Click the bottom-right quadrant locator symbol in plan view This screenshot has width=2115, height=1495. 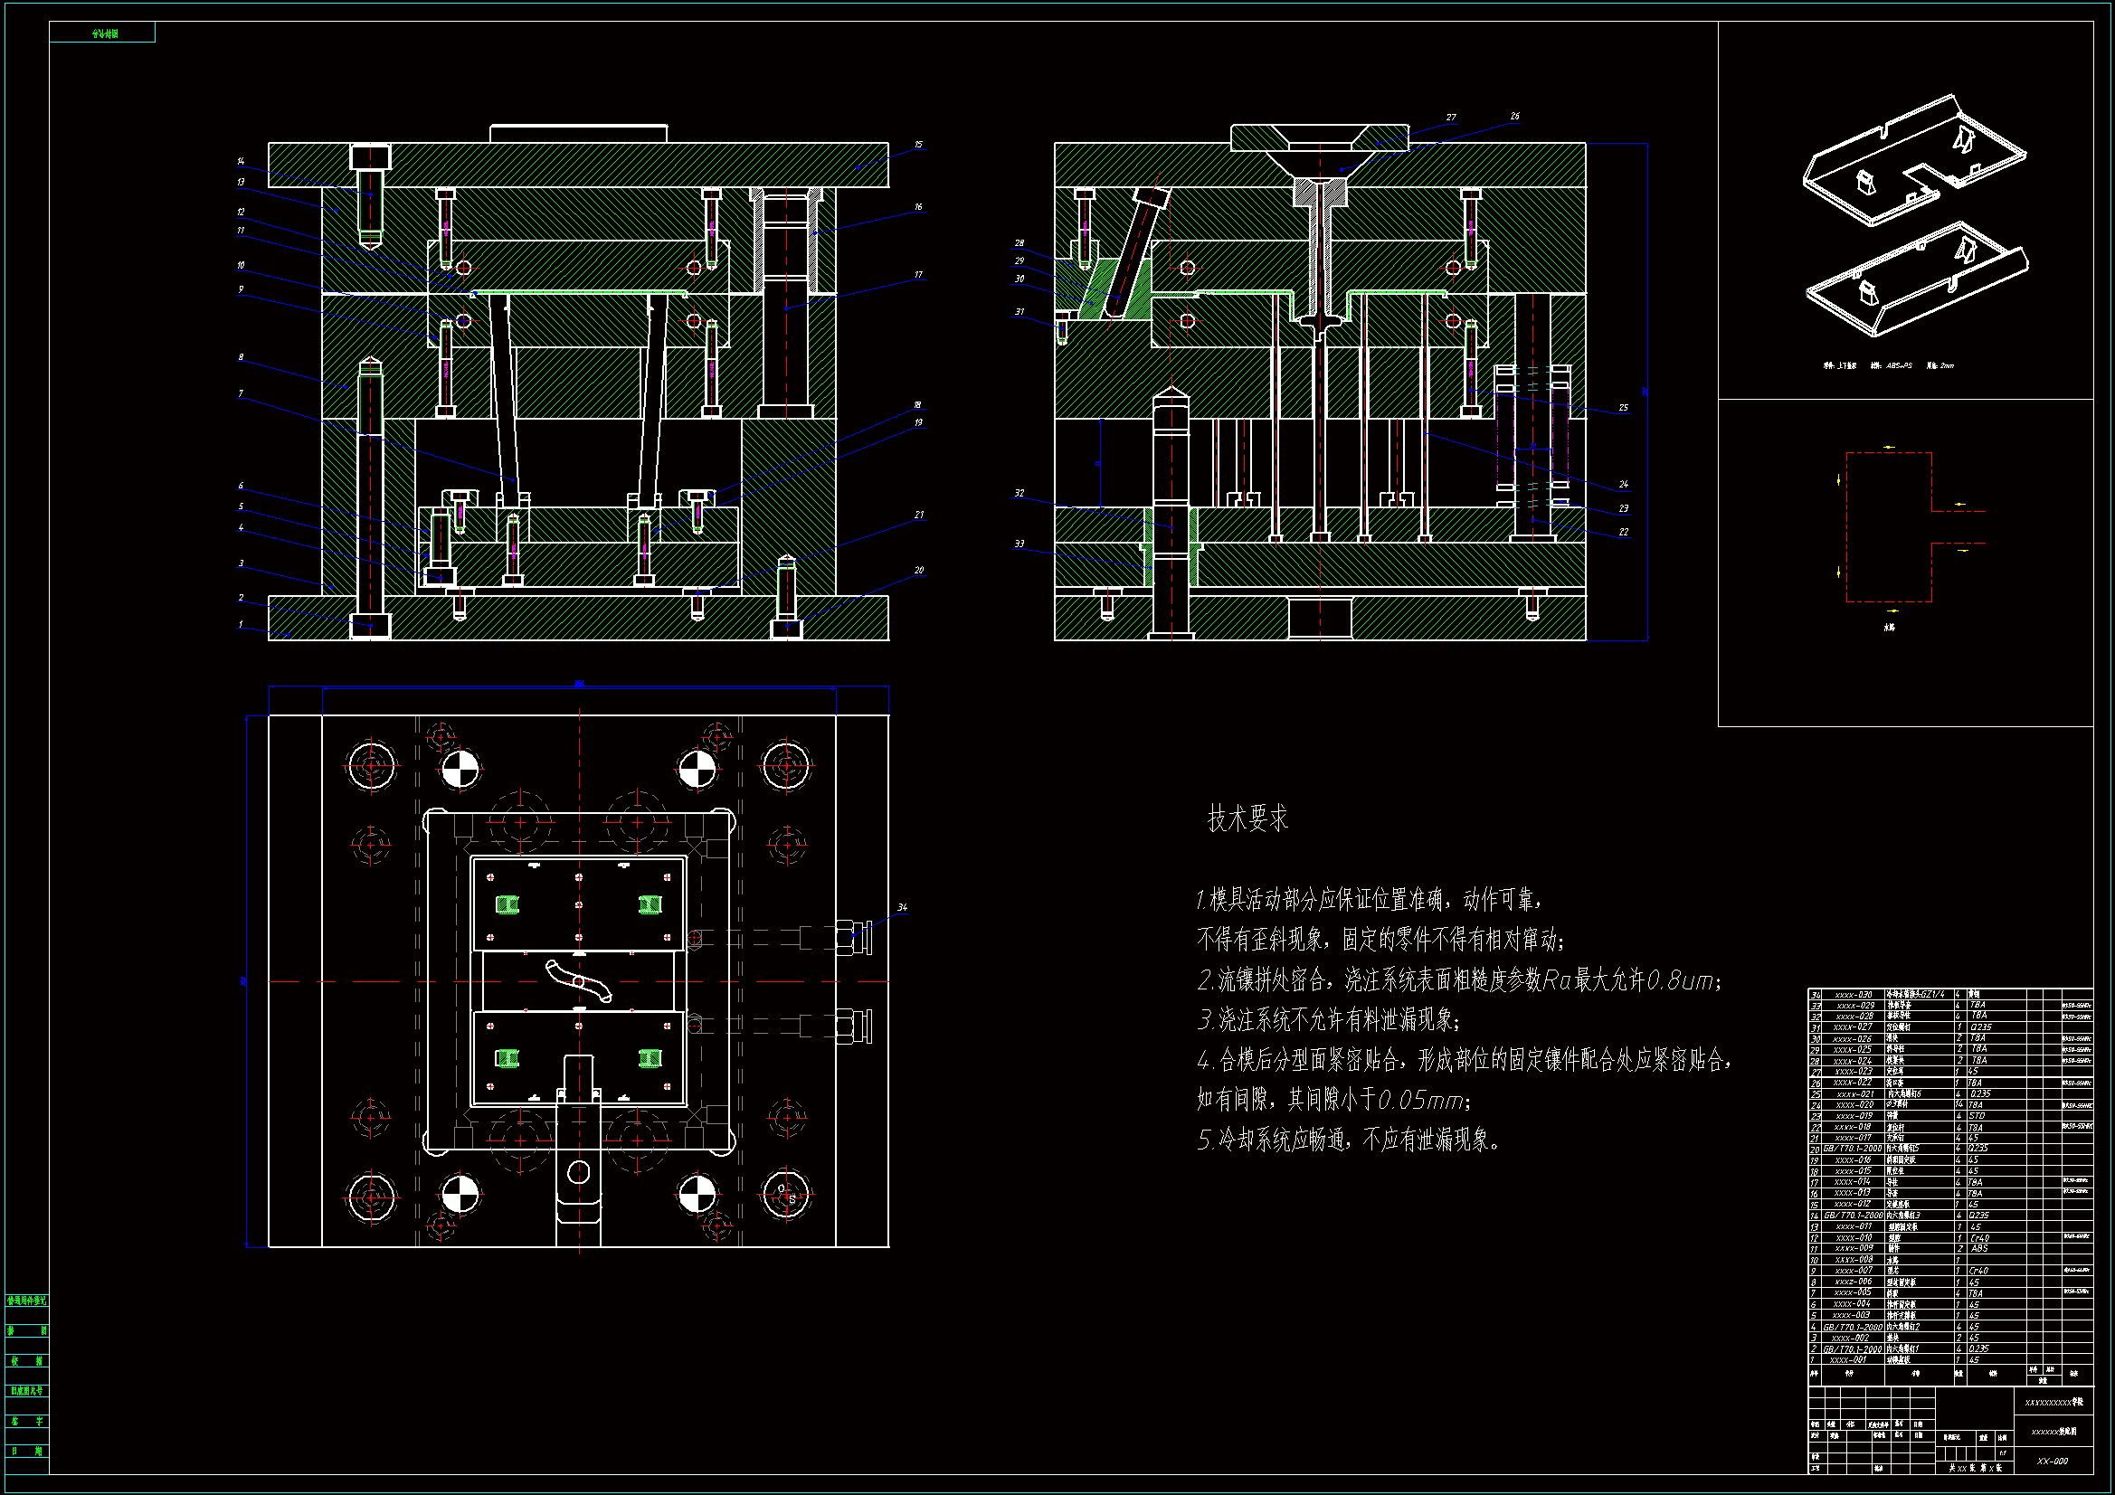(697, 1194)
